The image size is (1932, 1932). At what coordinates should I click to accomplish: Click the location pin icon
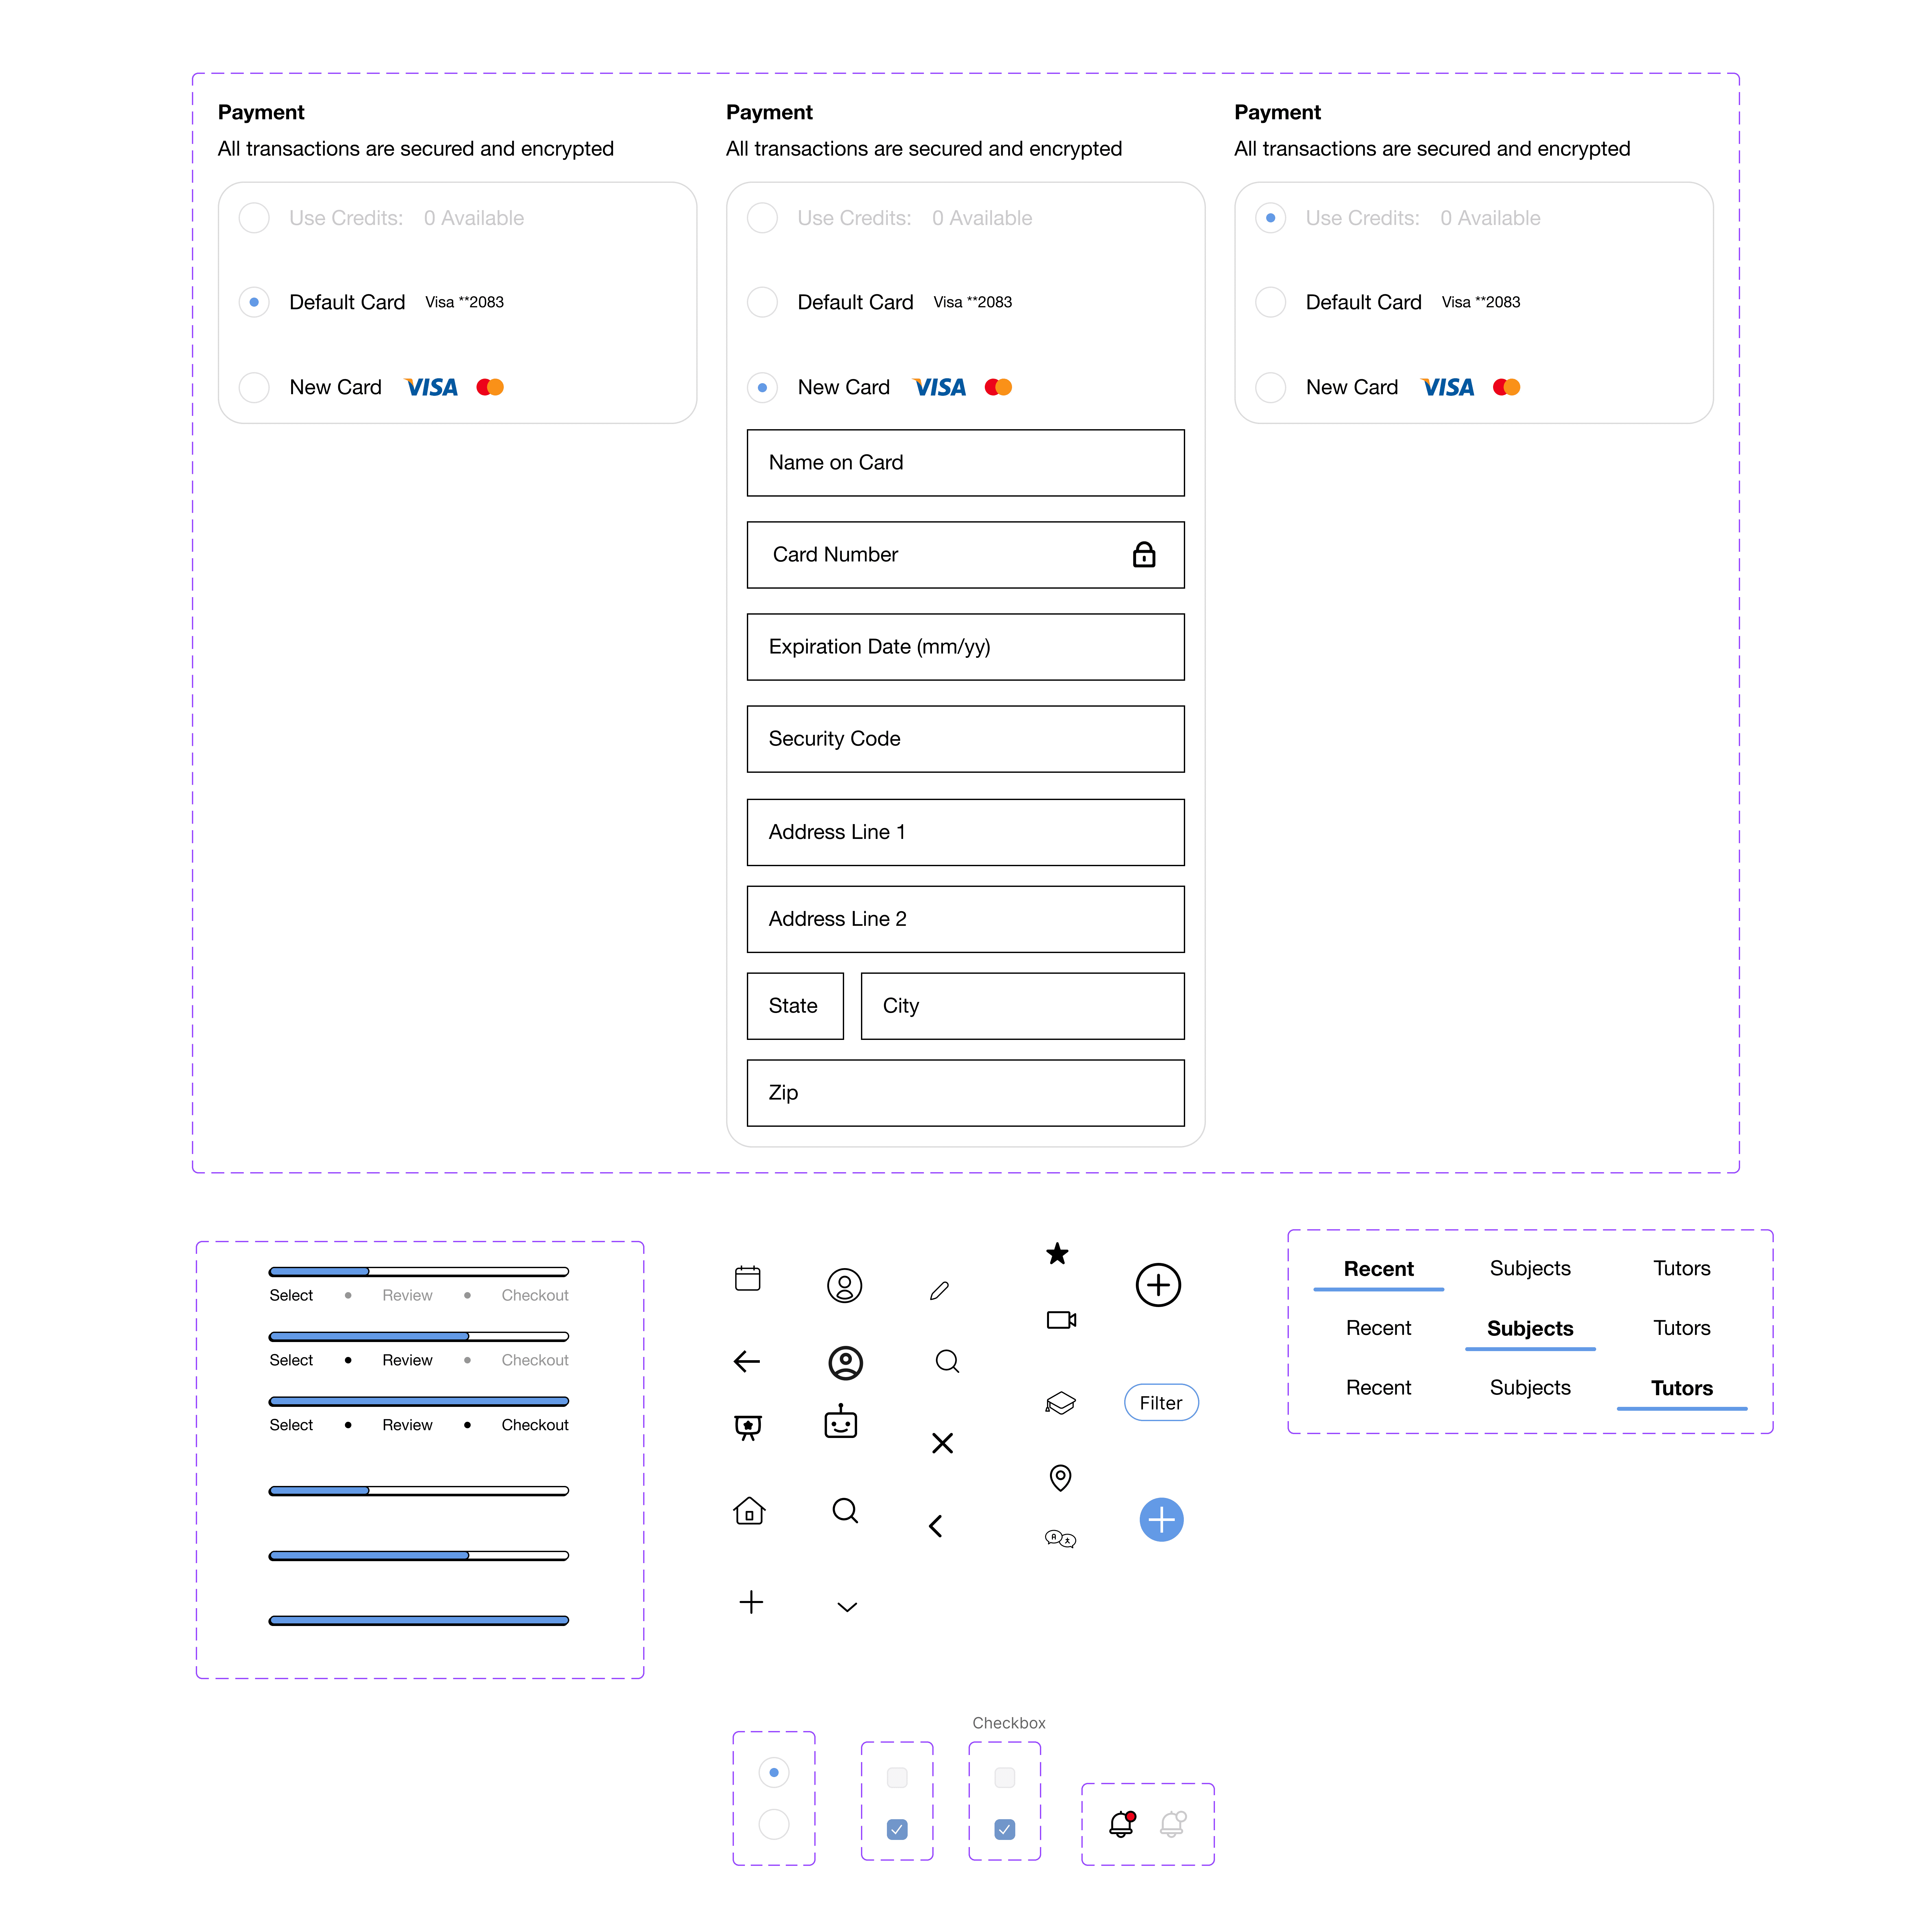[1060, 1477]
